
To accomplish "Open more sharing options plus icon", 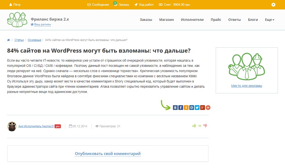I will pyautogui.click(x=208, y=108).
